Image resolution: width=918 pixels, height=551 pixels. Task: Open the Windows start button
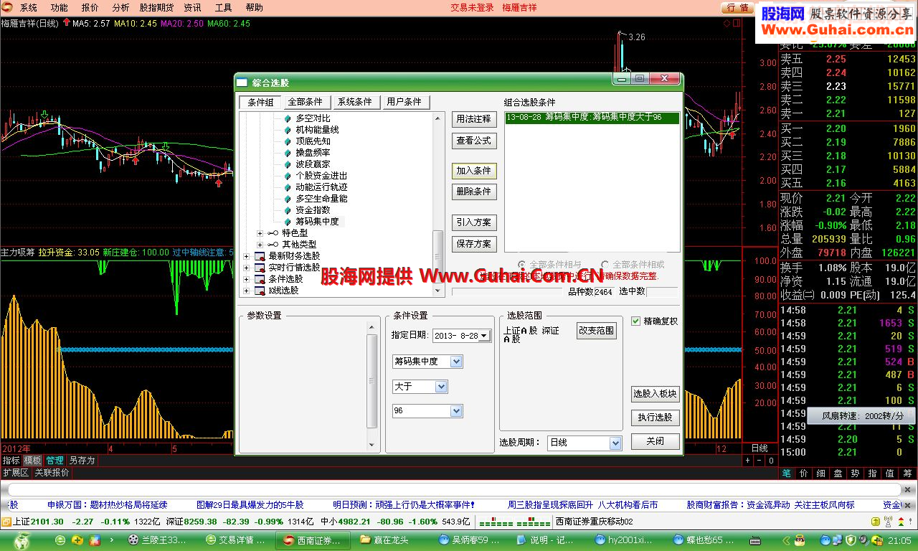(x=22, y=540)
